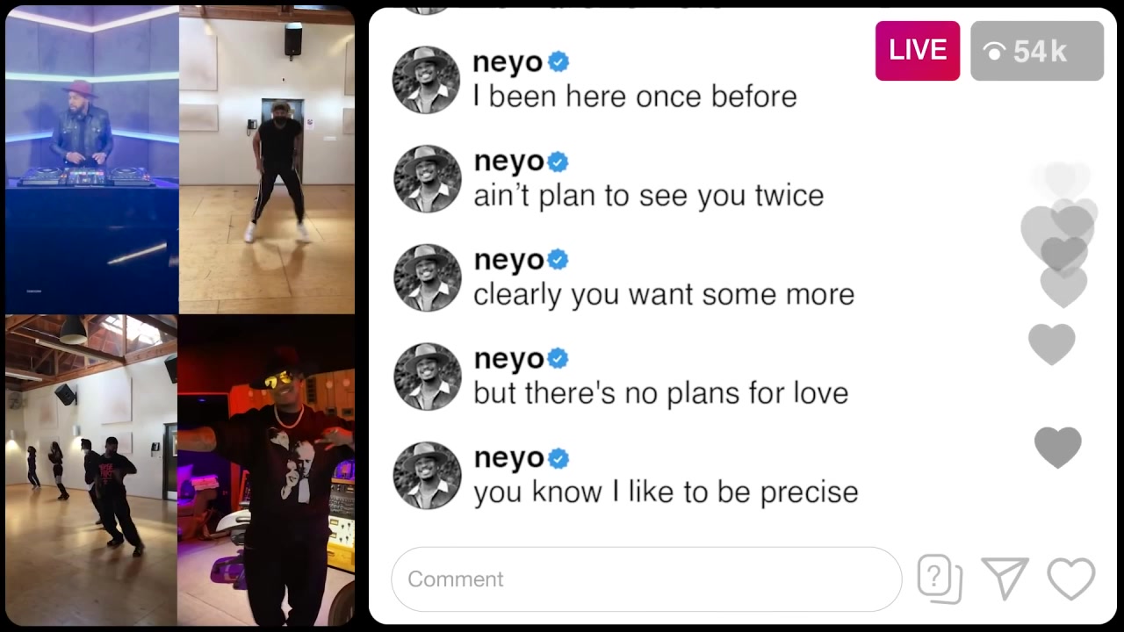This screenshot has height=632, width=1124.
Task: Tap the heart like icon beside comment box
Action: (x=1071, y=579)
